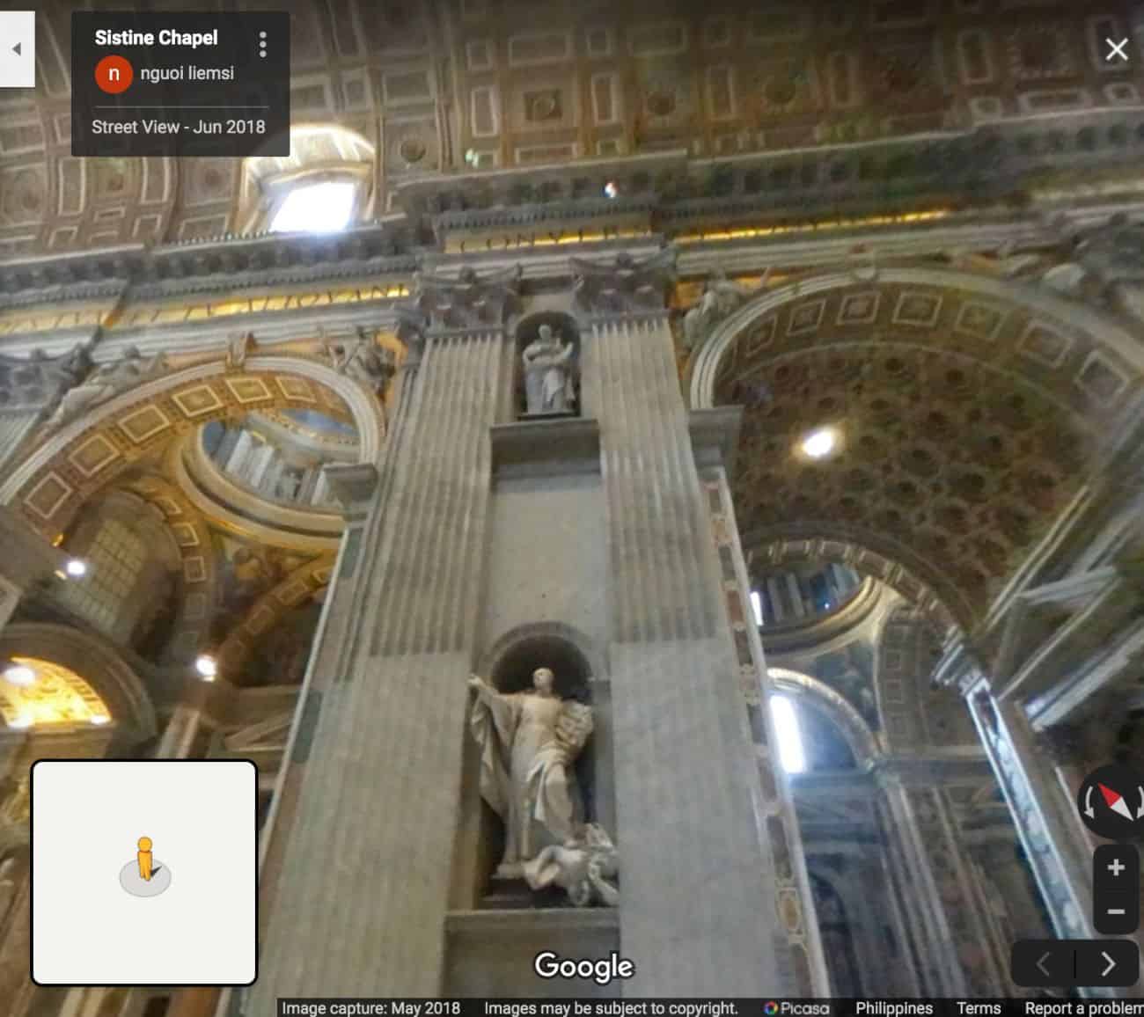Screen dimensions: 1144x1017
Task: Close the Street View with X
Action: point(1116,49)
